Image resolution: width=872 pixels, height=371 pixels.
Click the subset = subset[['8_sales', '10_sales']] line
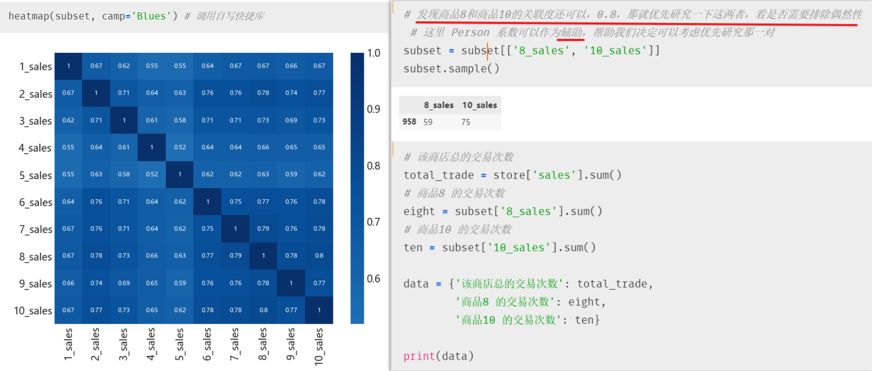coord(532,50)
